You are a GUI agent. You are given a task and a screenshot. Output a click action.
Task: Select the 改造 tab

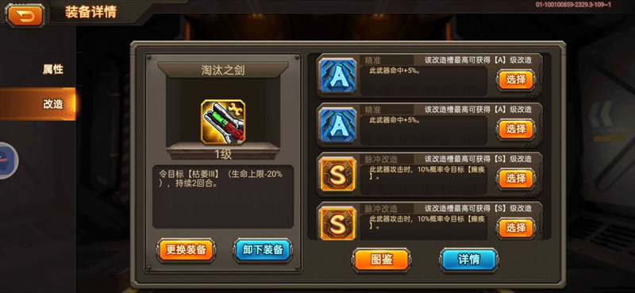click(53, 104)
